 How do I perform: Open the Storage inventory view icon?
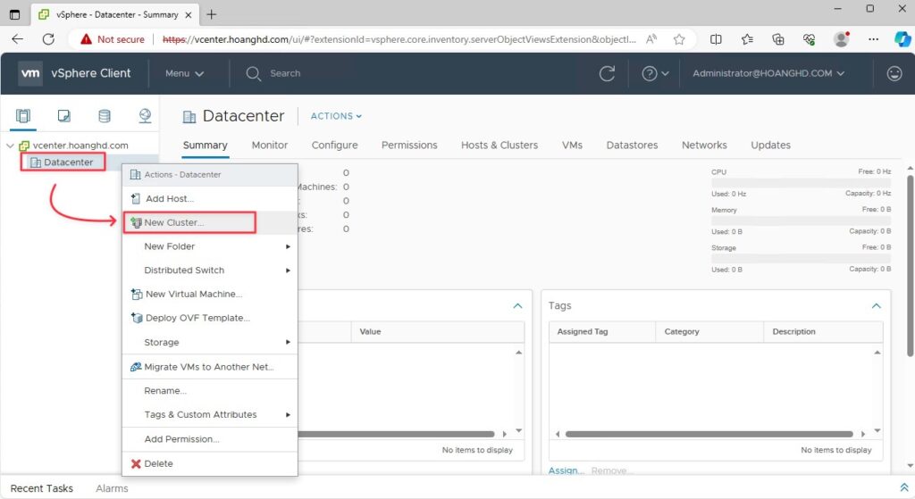coord(105,116)
